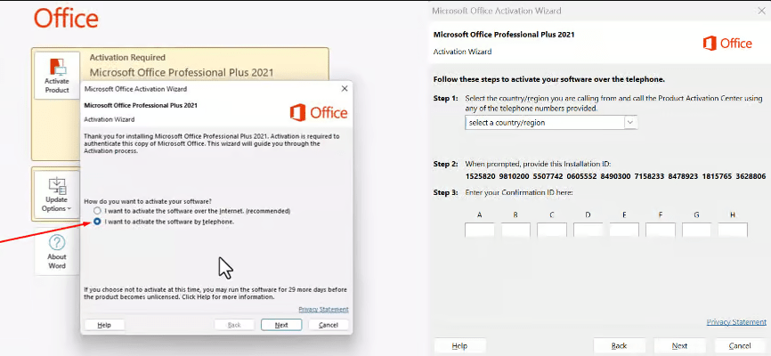Click the Confirmation ID field F
Screen dimensions: 771x356
[661, 231]
